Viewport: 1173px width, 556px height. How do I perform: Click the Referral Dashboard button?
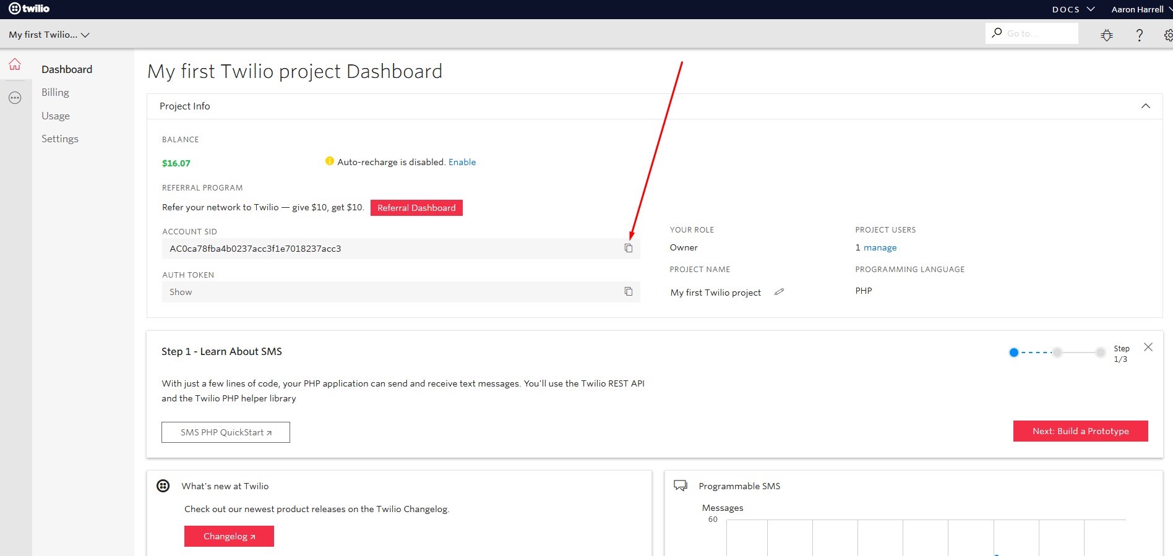pos(416,208)
